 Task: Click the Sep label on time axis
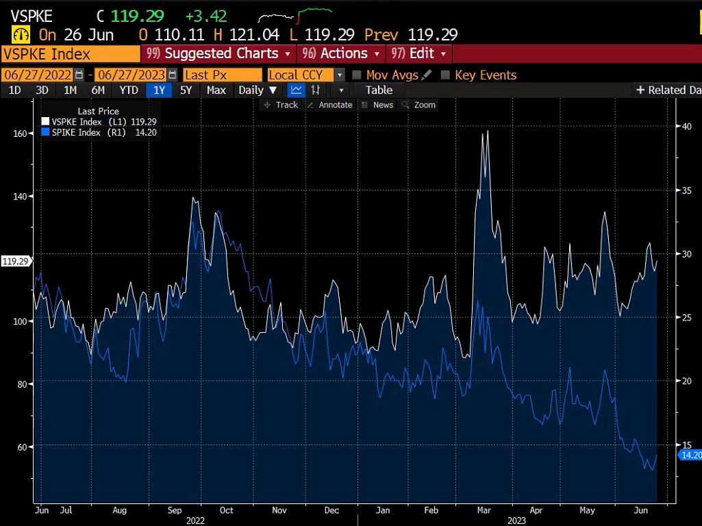click(175, 510)
